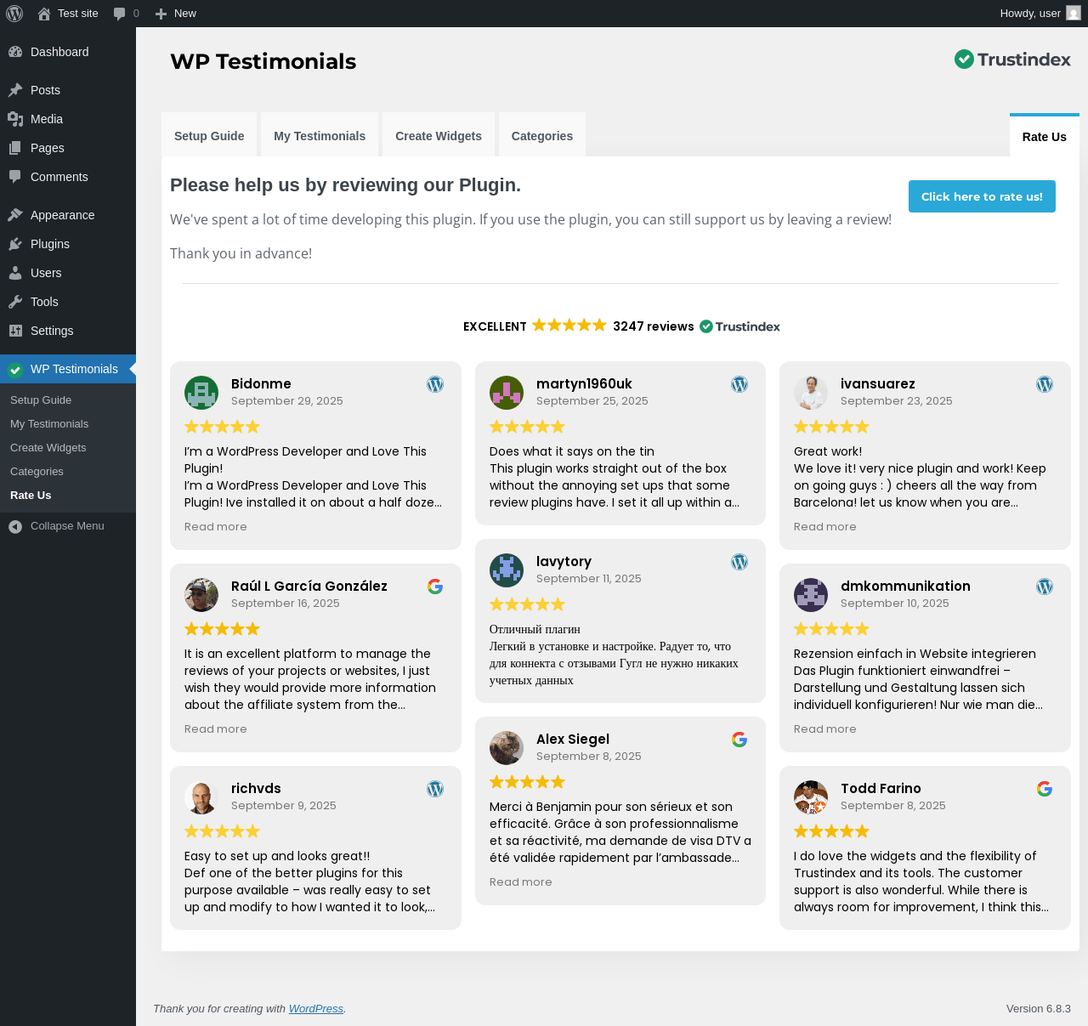The image size is (1088, 1026).
Task: Expand ivansuarez's review with Read more
Action: pyautogui.click(x=825, y=527)
